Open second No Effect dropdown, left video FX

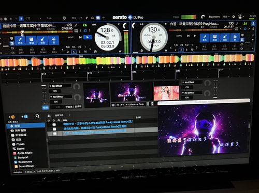(x=61, y=96)
